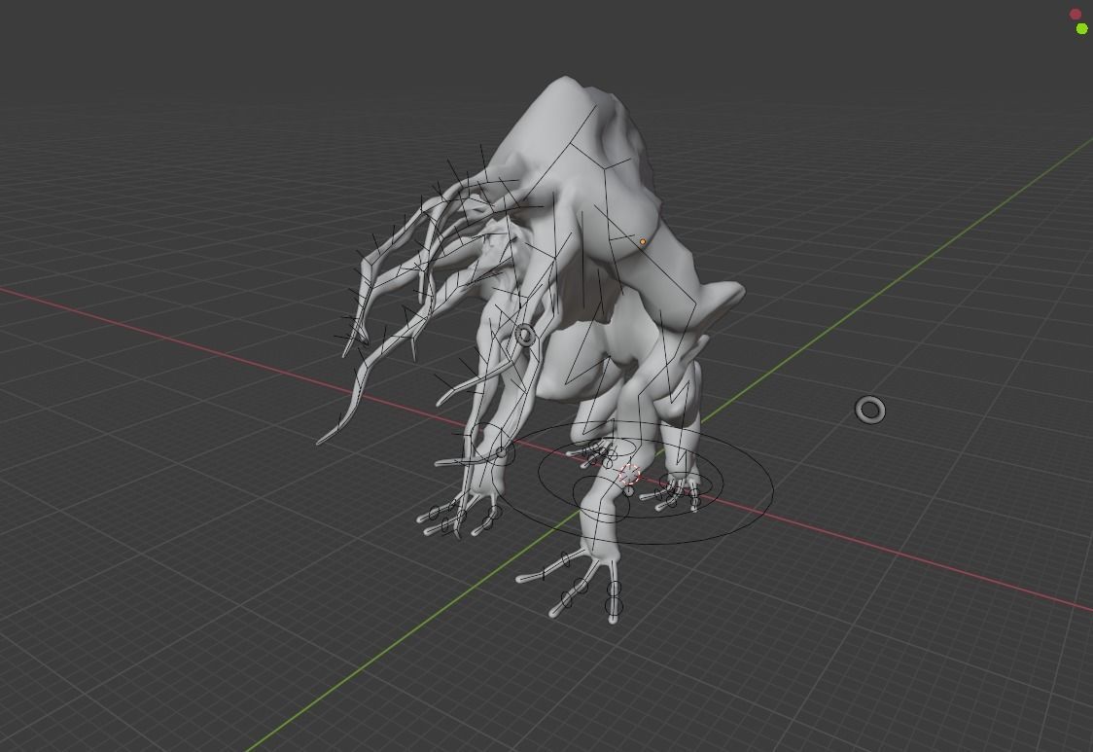
Task: Click the red-white 3D cursor
Action: [x=629, y=475]
